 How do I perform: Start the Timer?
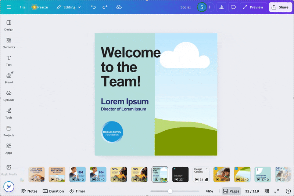tap(77, 191)
